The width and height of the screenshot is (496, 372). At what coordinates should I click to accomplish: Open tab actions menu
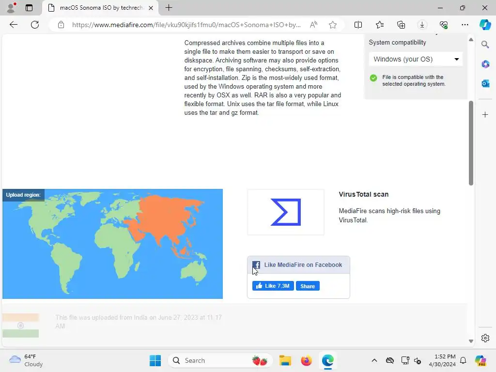(x=29, y=8)
